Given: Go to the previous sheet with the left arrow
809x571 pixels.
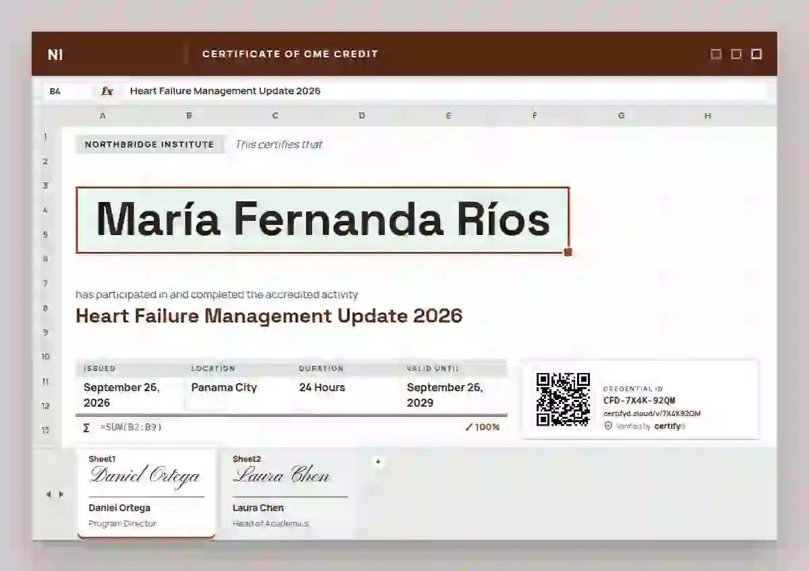Looking at the screenshot, I should coord(49,494).
